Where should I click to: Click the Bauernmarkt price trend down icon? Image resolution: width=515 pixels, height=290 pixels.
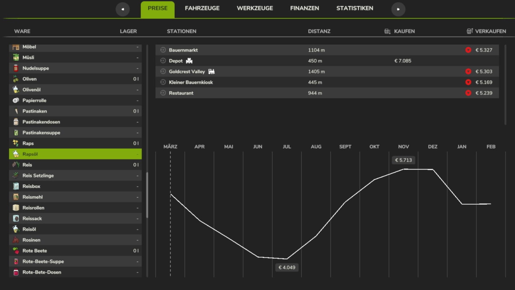[x=468, y=50]
